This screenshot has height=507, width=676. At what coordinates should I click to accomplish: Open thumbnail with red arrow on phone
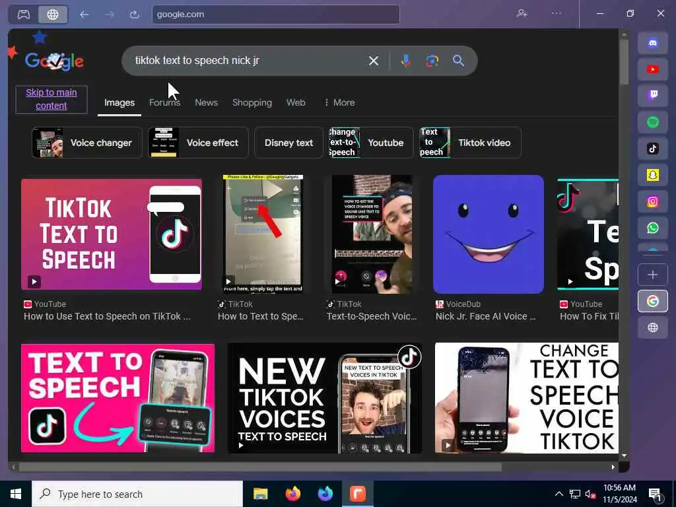[x=263, y=234]
